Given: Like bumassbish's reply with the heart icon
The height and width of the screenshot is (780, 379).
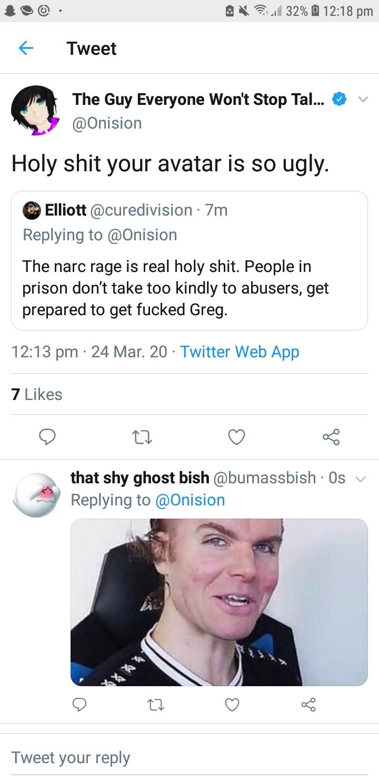Looking at the screenshot, I should (232, 705).
